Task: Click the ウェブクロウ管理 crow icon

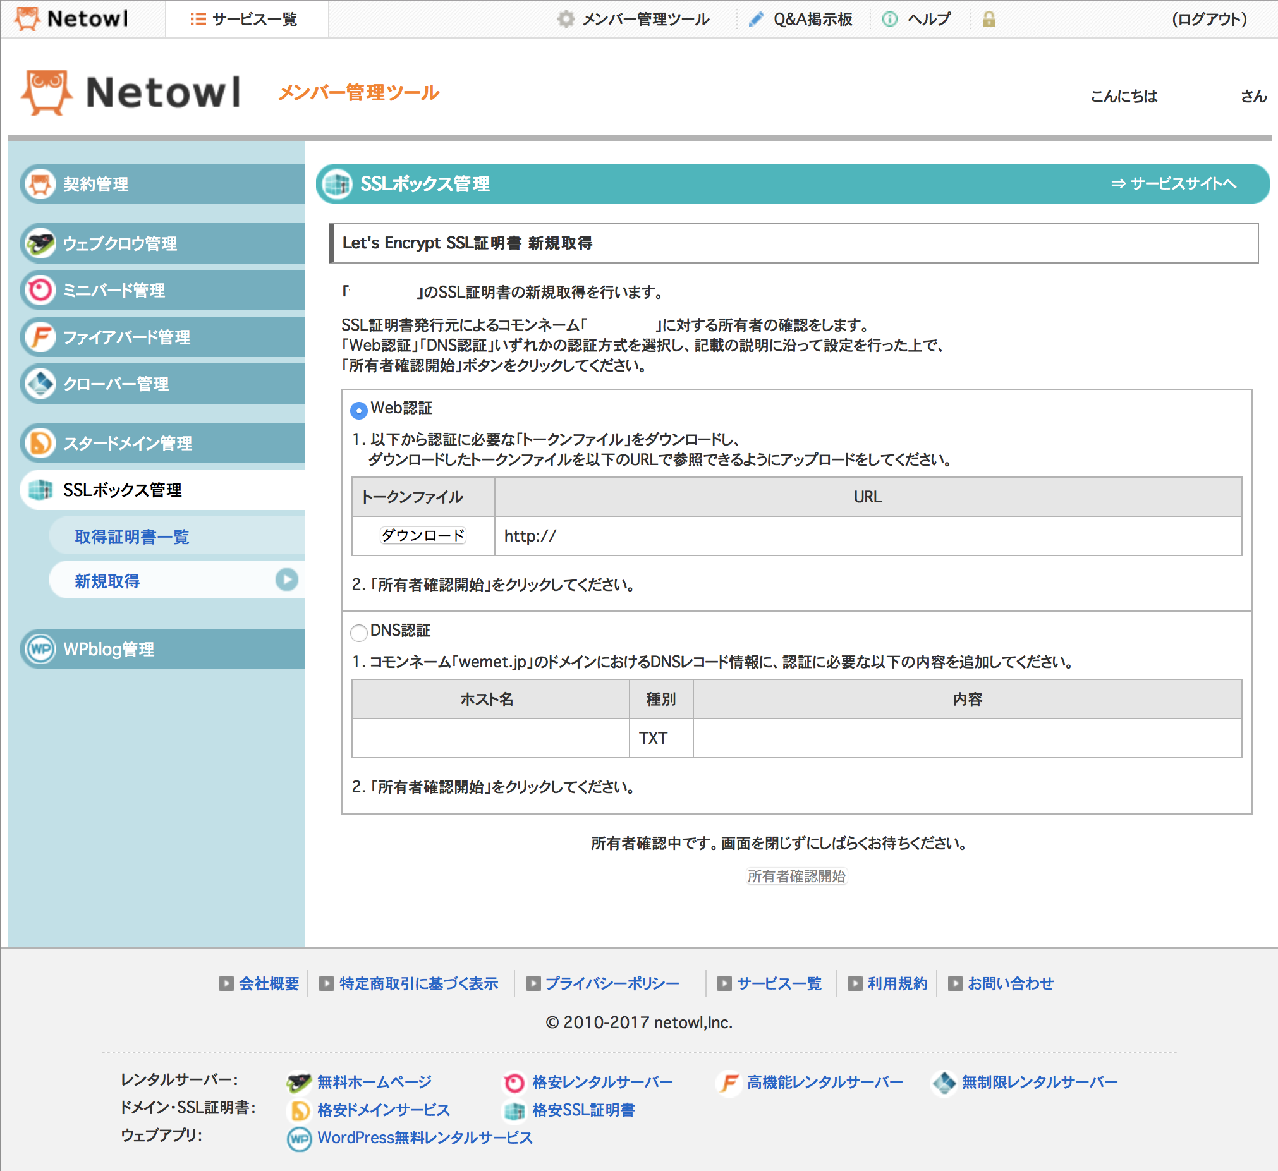Action: 41,243
